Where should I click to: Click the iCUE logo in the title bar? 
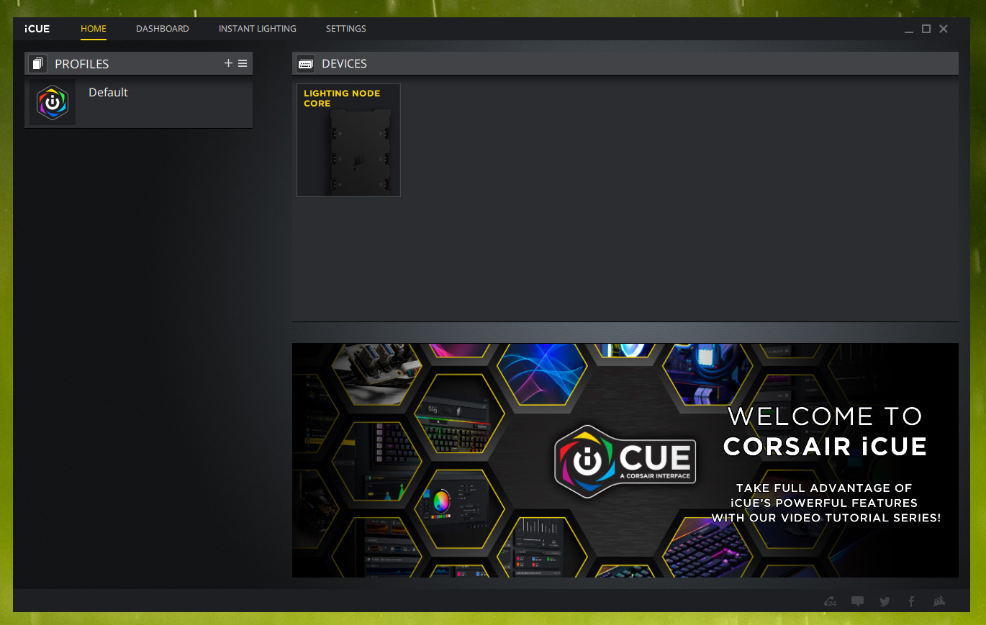pos(37,29)
